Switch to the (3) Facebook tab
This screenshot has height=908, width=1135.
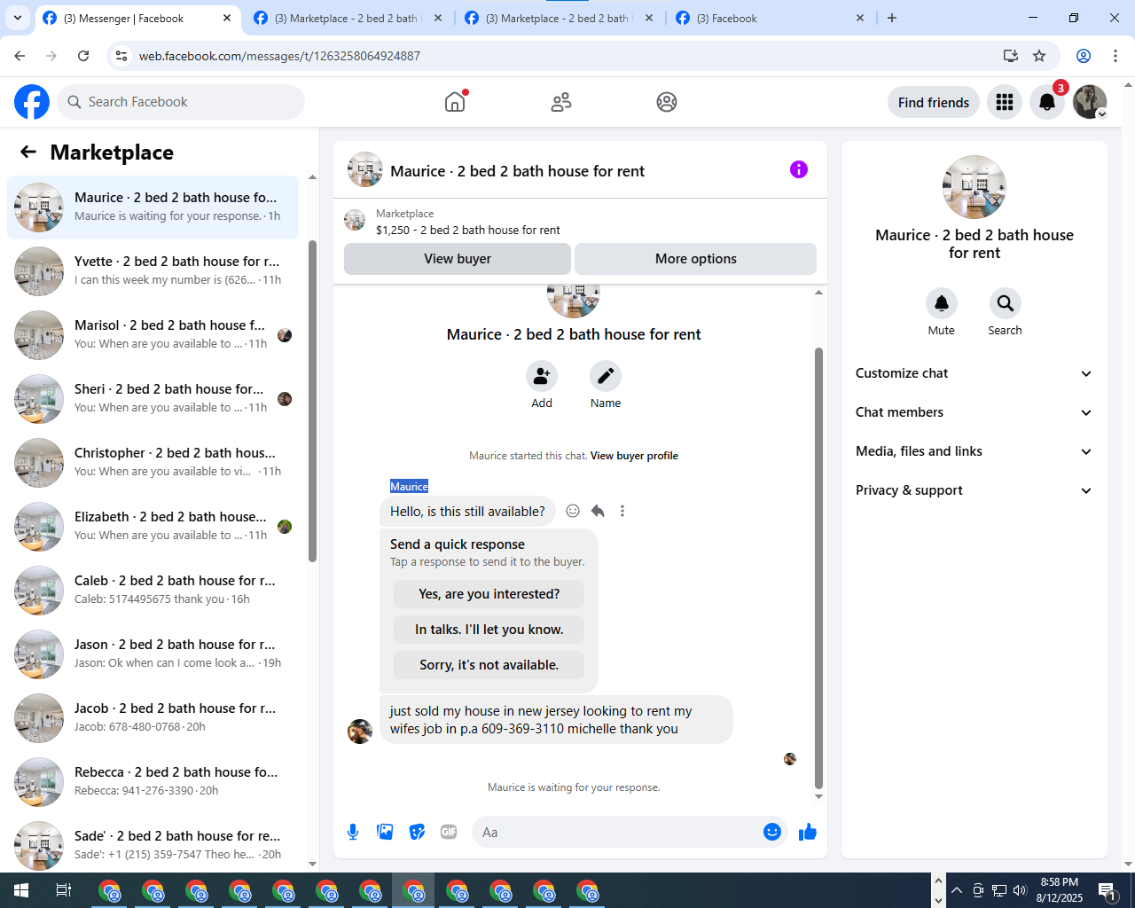tap(768, 18)
